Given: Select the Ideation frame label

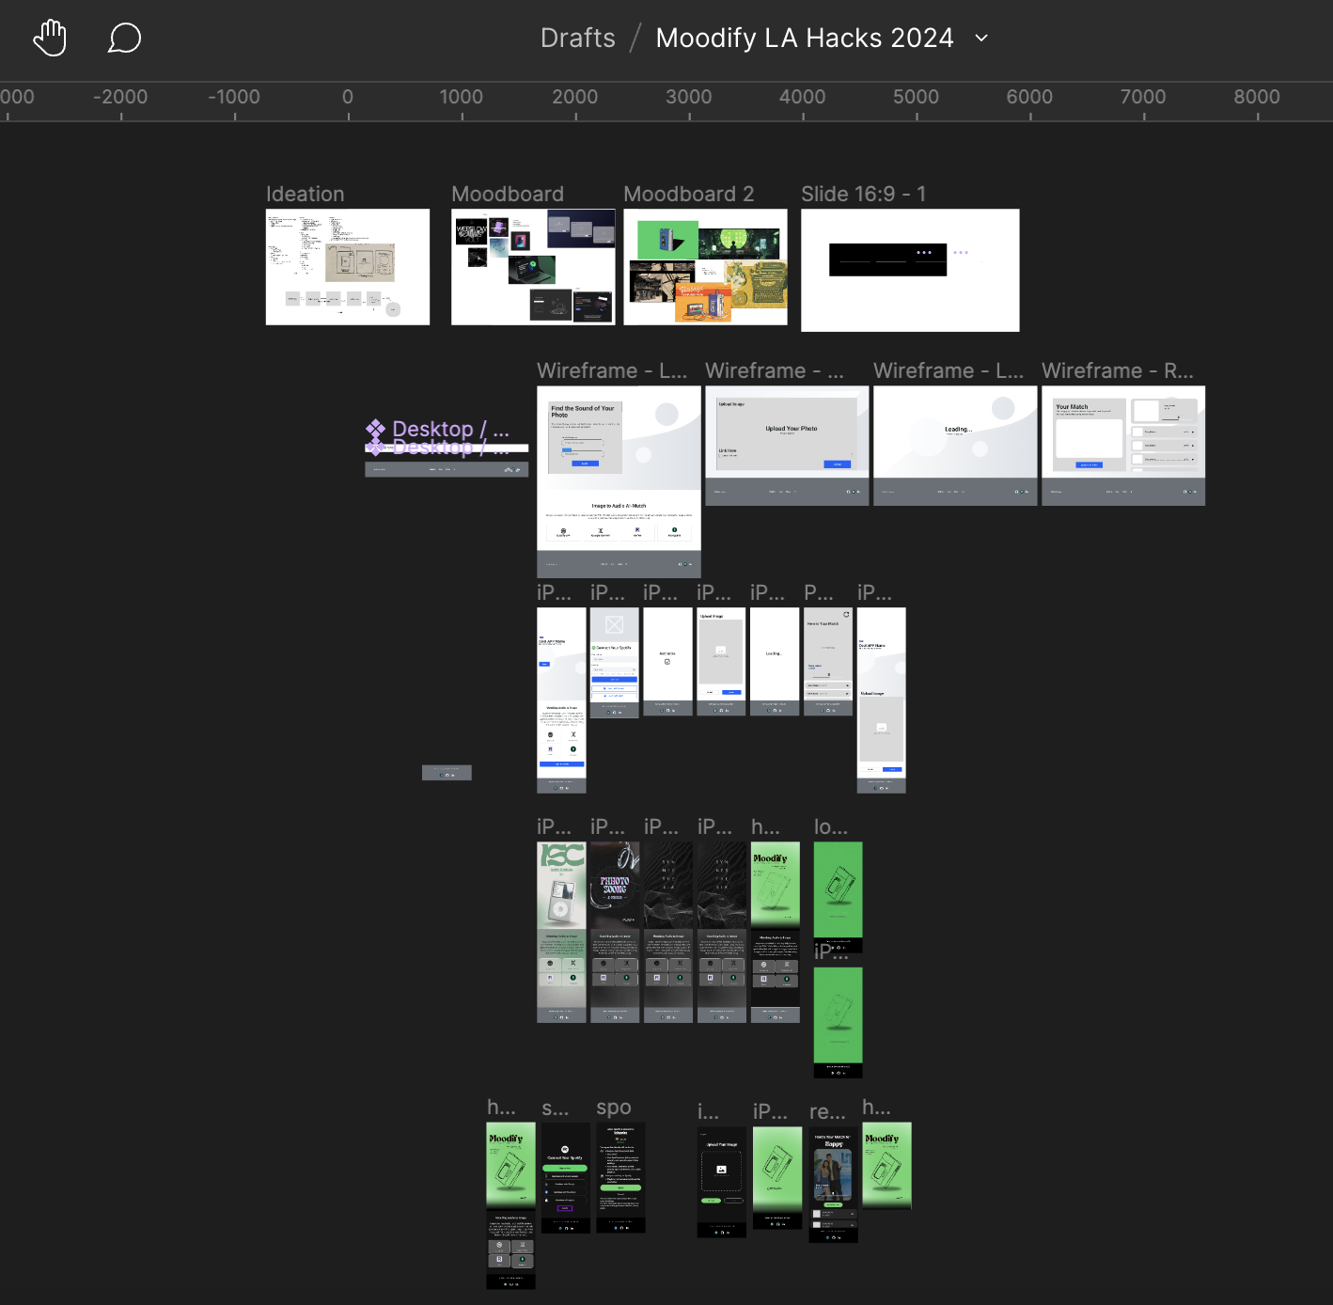Looking at the screenshot, I should 306,194.
